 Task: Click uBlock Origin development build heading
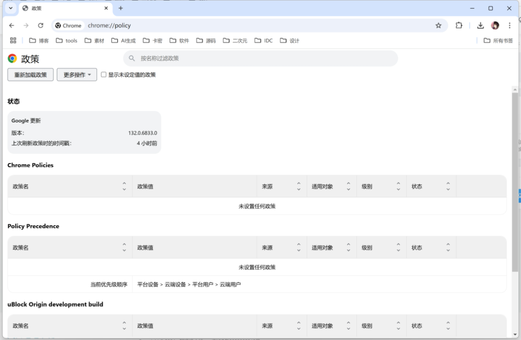[x=55, y=304]
